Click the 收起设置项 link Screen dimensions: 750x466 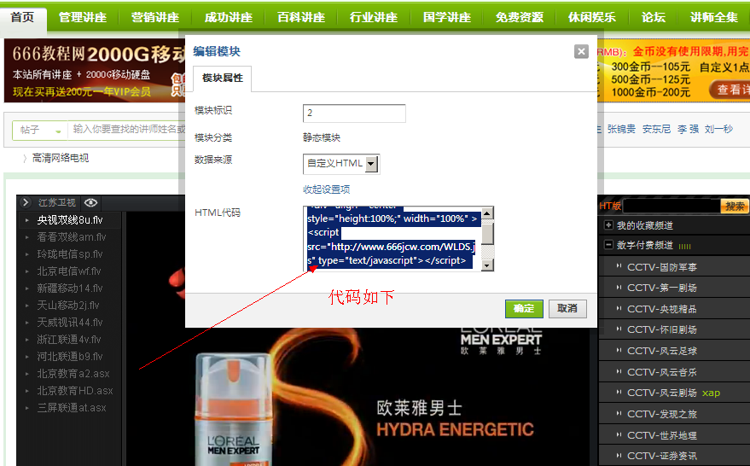(x=326, y=189)
